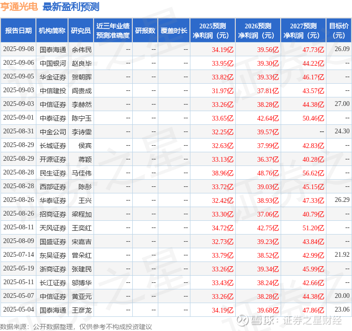Click the 机构简称 column header
This screenshot has width=352, height=331.
tap(52, 31)
